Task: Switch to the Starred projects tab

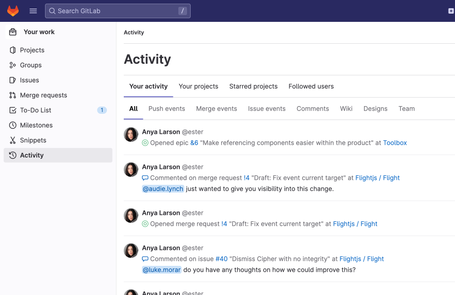Action: (253, 86)
